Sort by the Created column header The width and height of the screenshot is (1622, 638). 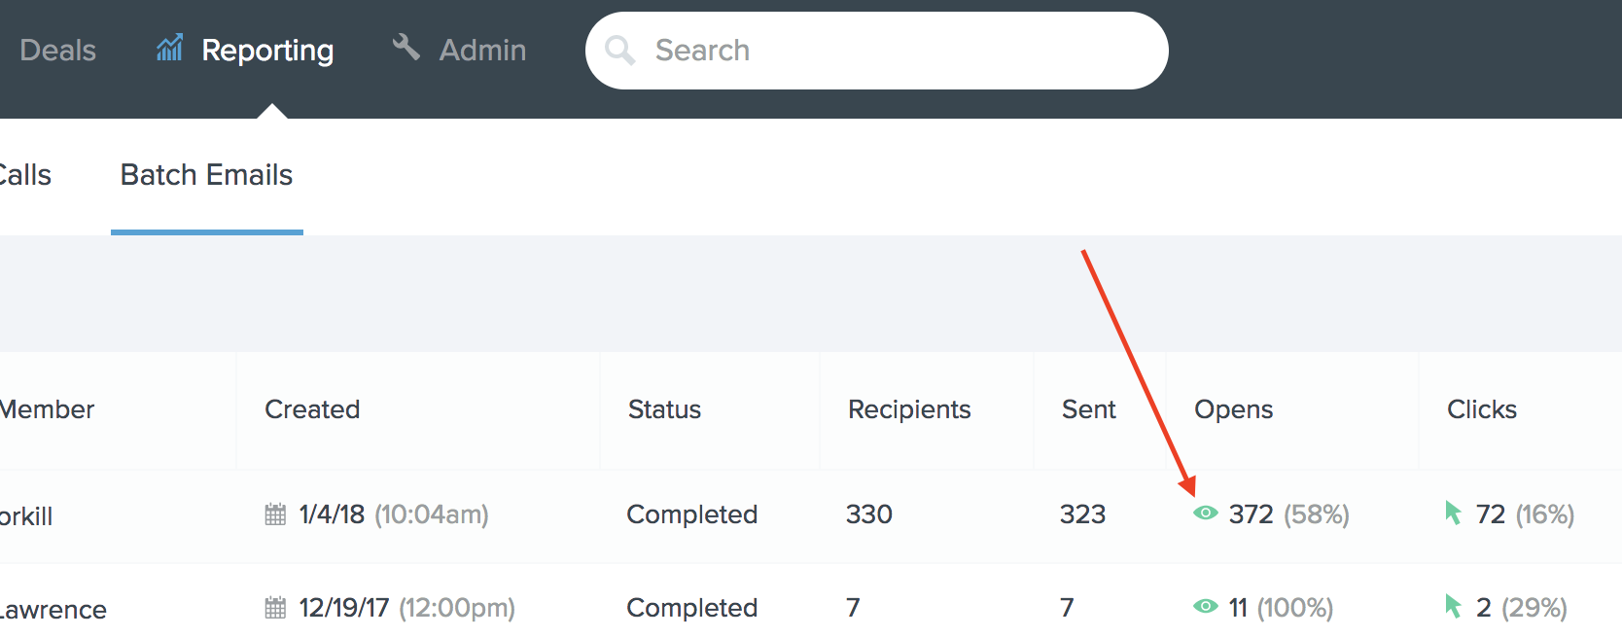click(312, 409)
